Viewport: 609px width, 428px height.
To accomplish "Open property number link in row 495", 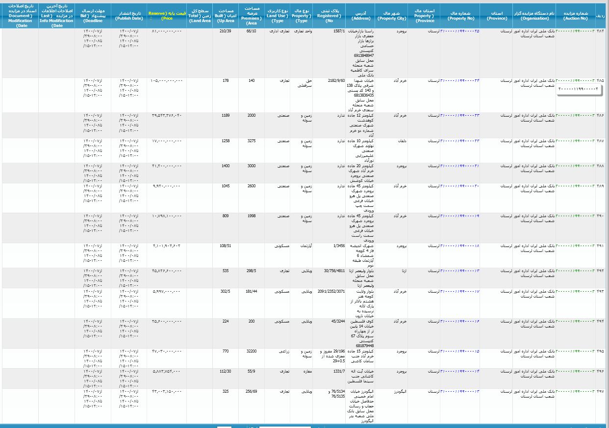I will pos(460,351).
